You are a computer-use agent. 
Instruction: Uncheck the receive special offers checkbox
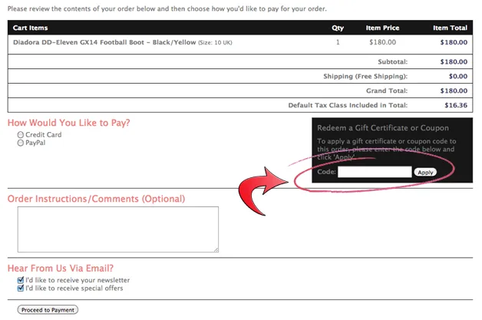[x=21, y=289]
